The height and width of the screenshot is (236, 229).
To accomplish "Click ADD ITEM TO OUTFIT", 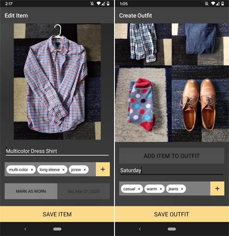I will [172, 156].
